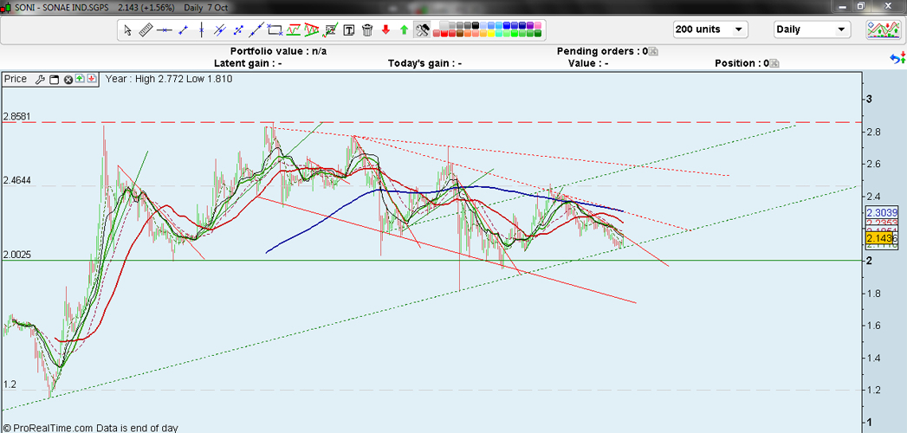Select the line segment drawing tool
This screenshot has width=907, height=433.
183,29
